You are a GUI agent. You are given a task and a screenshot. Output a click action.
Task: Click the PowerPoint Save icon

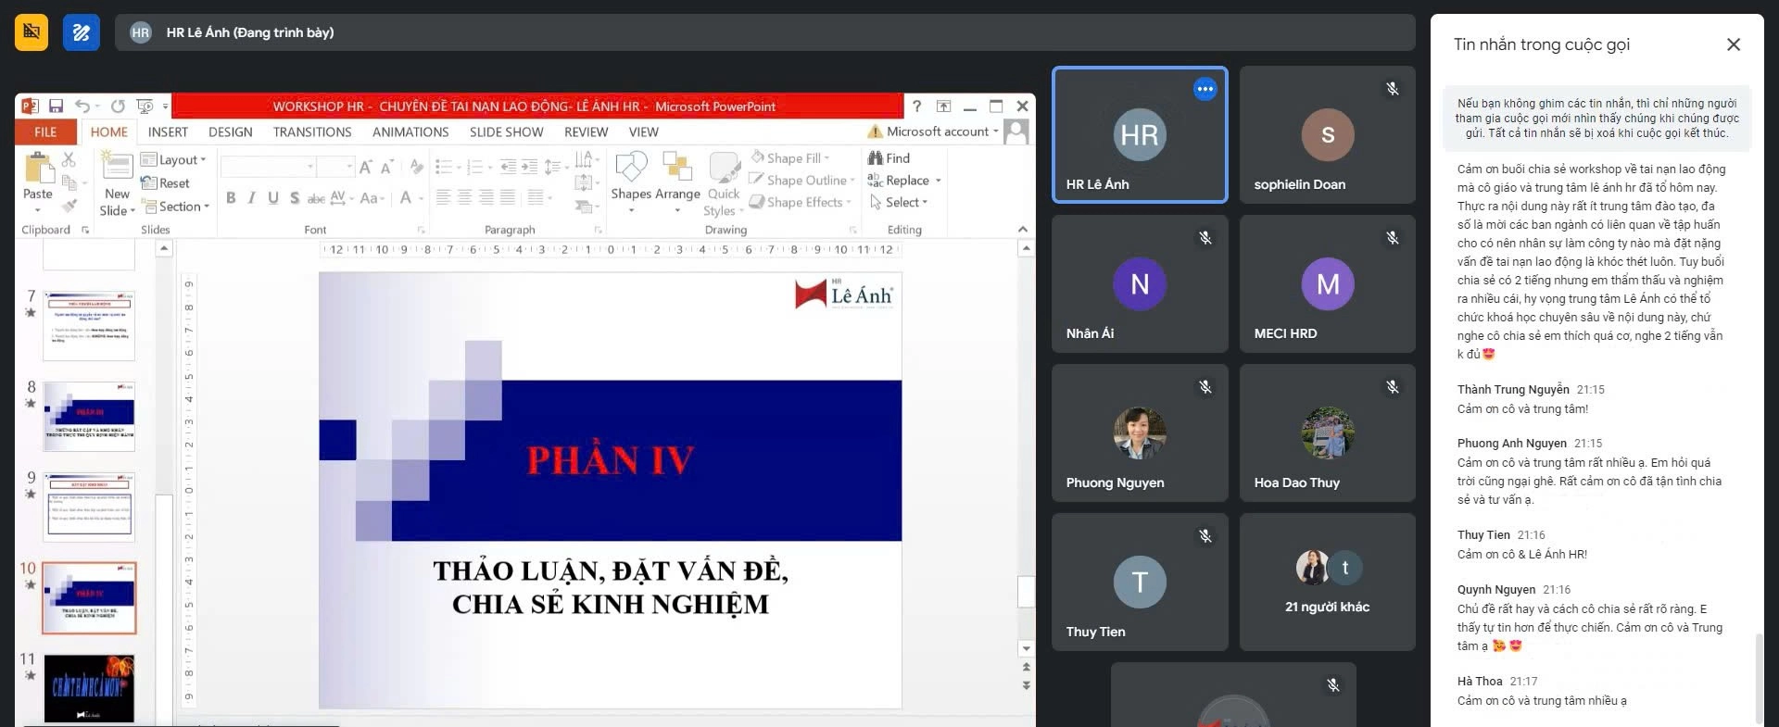point(56,107)
